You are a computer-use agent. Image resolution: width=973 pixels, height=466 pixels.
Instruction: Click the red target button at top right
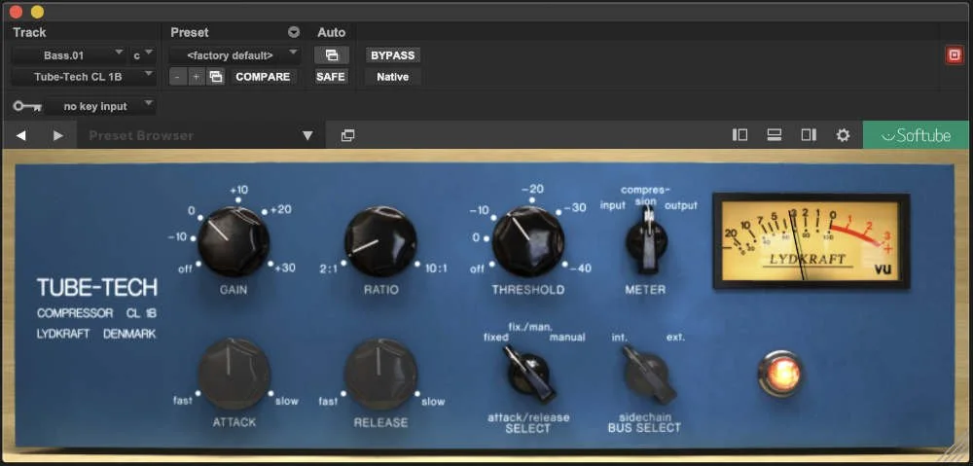pos(954,55)
